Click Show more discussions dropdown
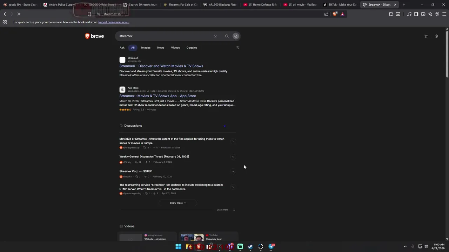Screen dimensions: 449x252 (x=178, y=203)
